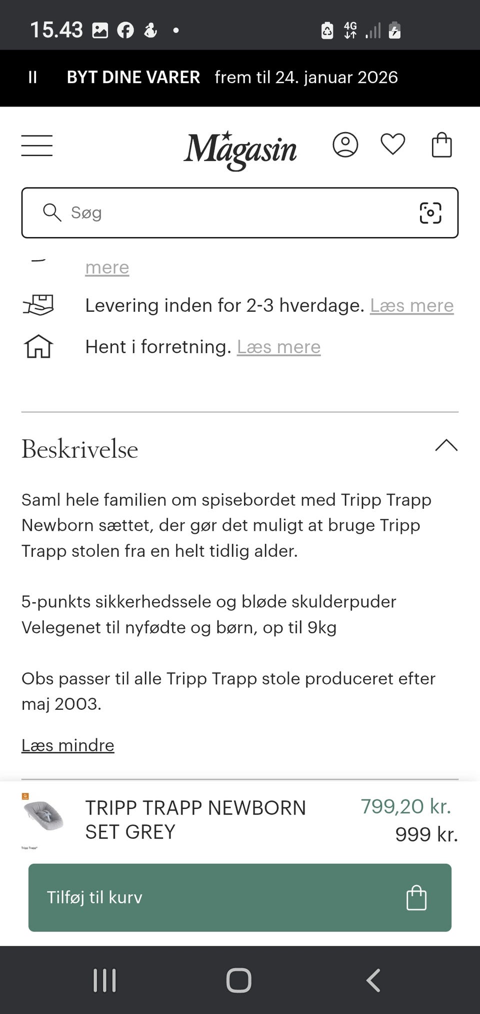Click the 'BYT DINE VARER' banner text

click(x=133, y=78)
